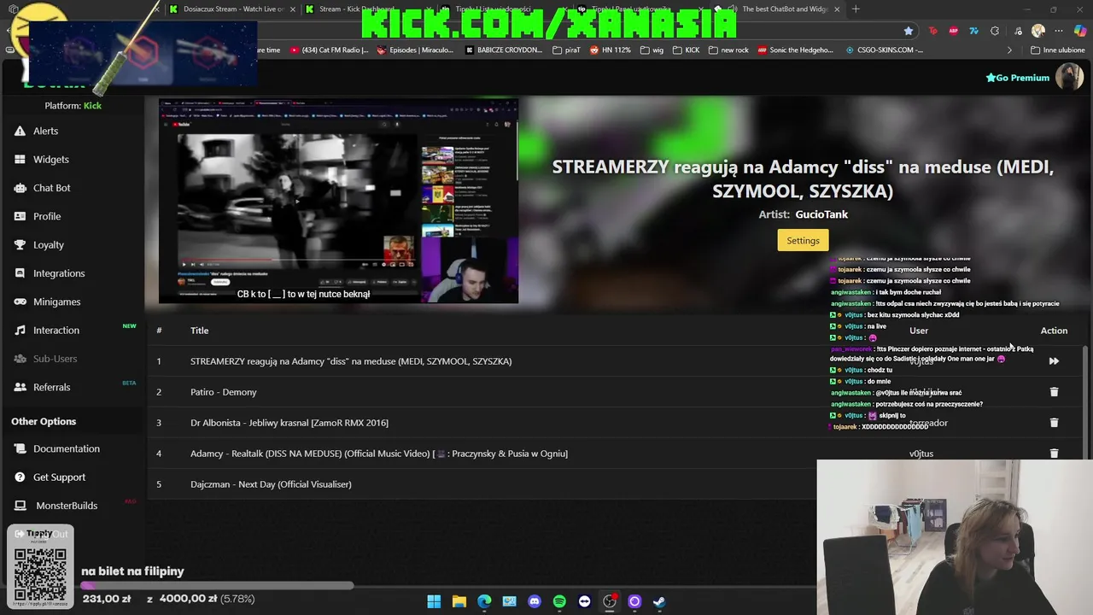Open OBS Studio from the taskbar
The image size is (1093, 615).
click(610, 601)
